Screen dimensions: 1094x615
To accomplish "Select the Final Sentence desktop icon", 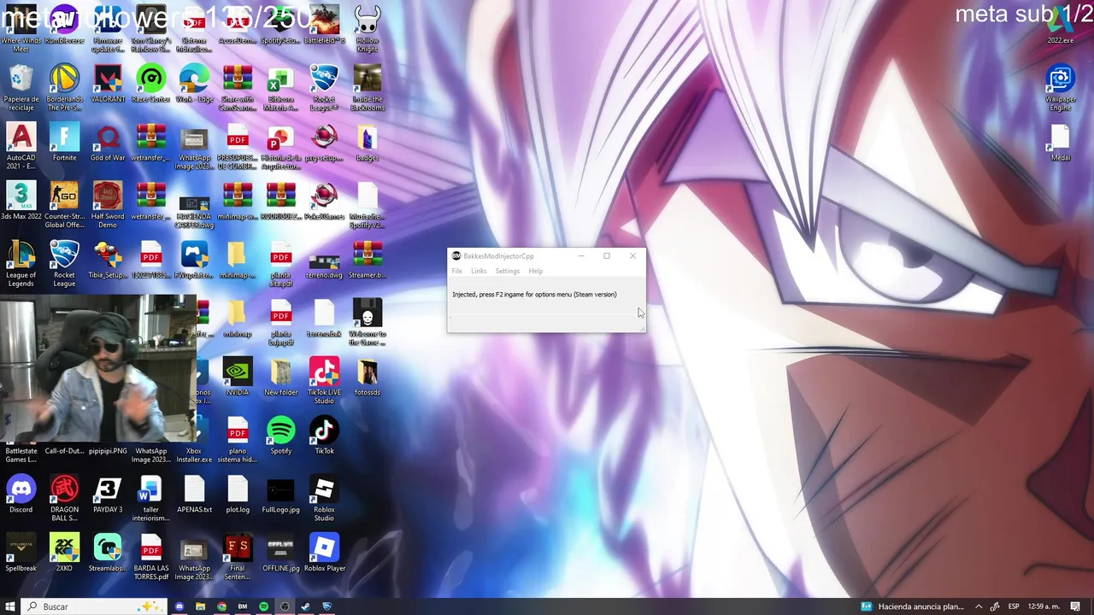I will 238,556.
